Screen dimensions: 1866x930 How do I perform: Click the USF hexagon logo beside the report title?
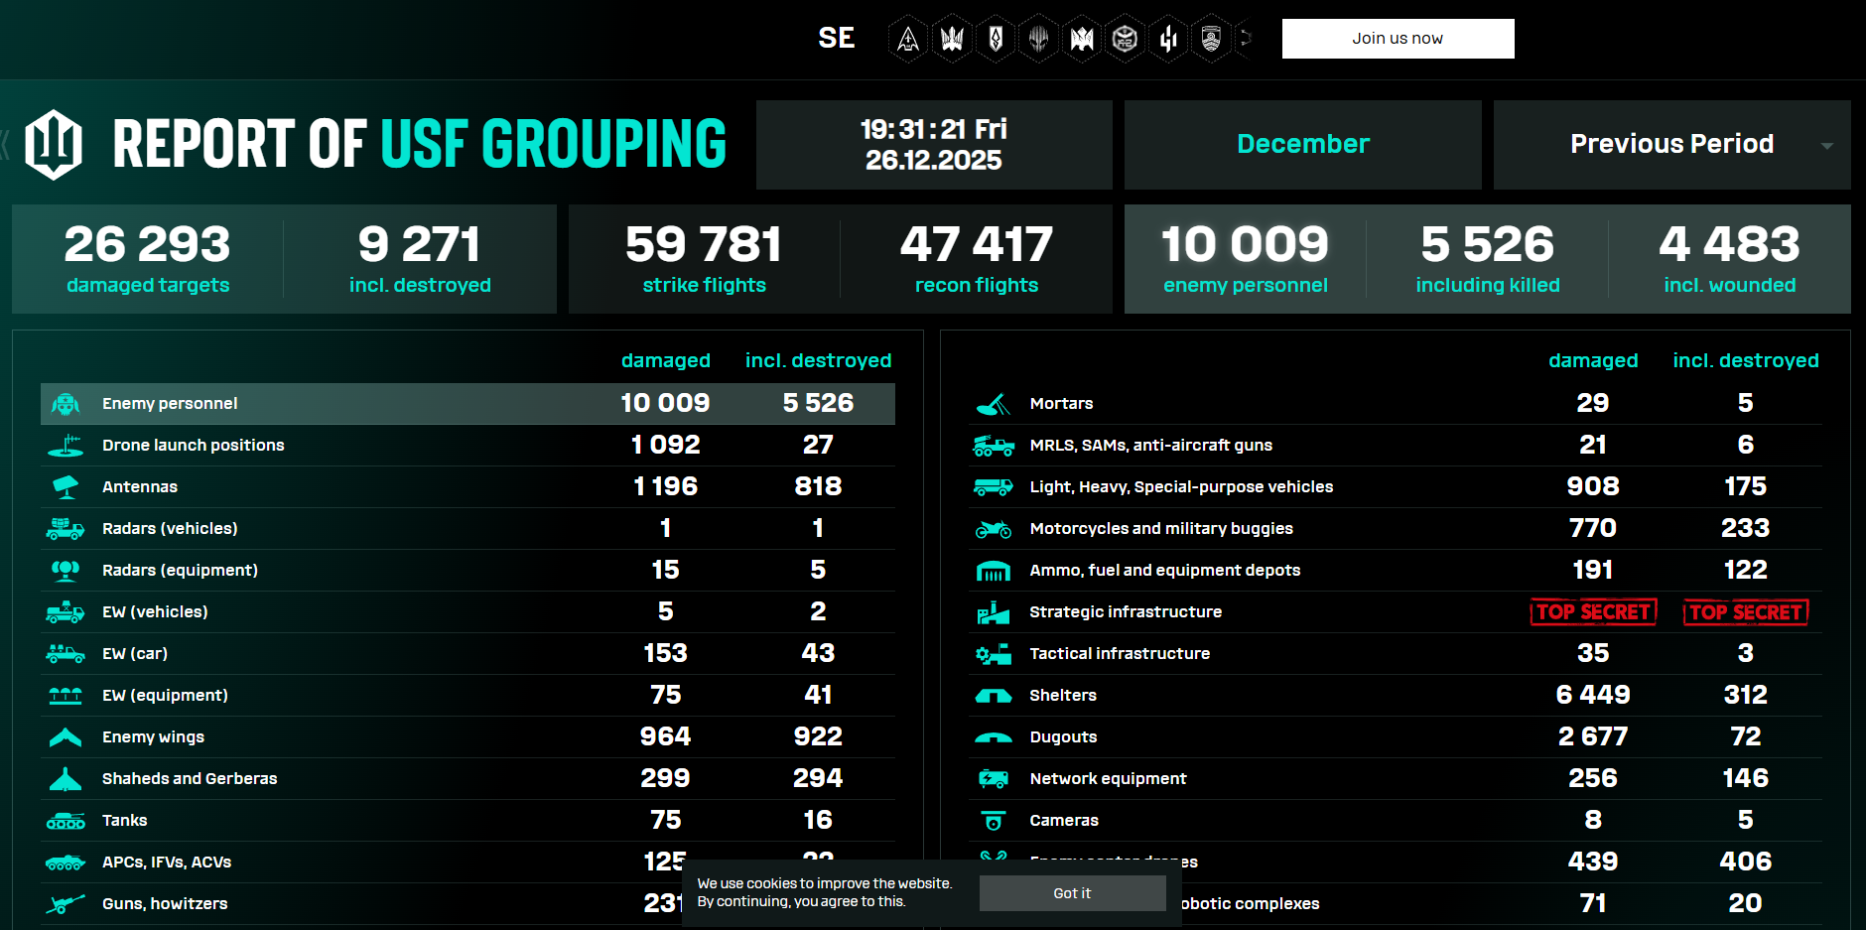54,144
